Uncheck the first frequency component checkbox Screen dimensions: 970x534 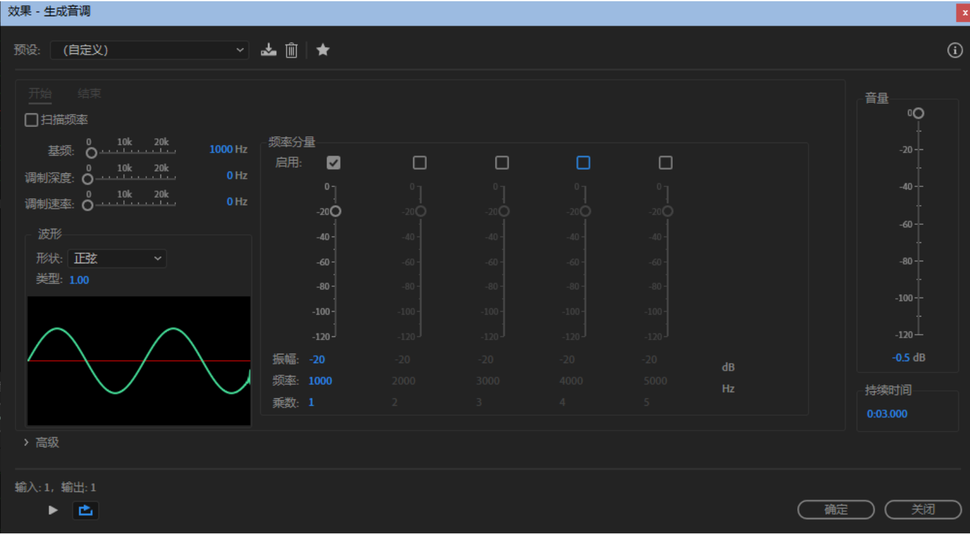pos(333,163)
